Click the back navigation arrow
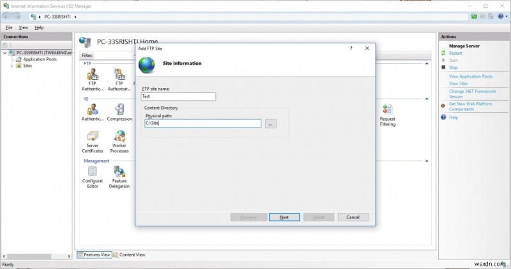Image resolution: width=511 pixels, height=269 pixels. 6,17
